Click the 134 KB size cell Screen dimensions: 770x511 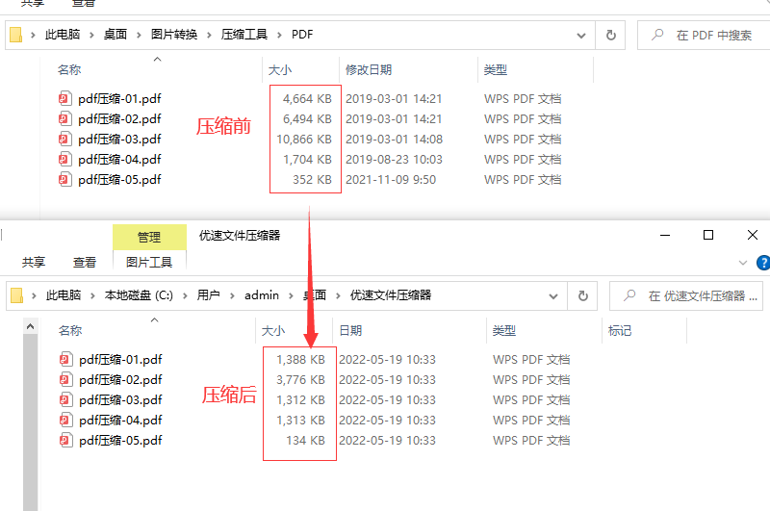click(x=305, y=441)
